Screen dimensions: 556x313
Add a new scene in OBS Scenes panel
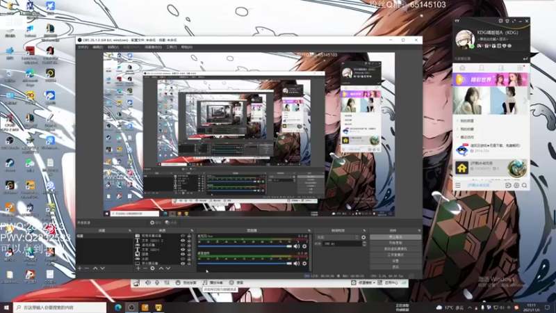click(x=80, y=268)
